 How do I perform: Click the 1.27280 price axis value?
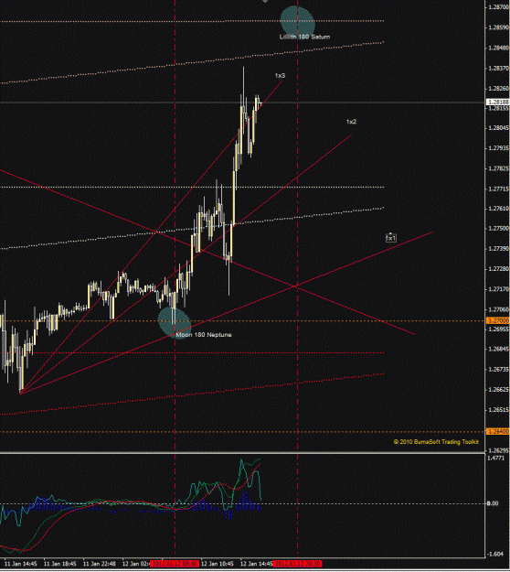click(498, 269)
